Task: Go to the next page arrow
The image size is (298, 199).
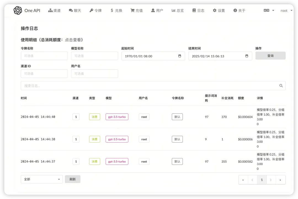Action: pyautogui.click(x=271, y=180)
